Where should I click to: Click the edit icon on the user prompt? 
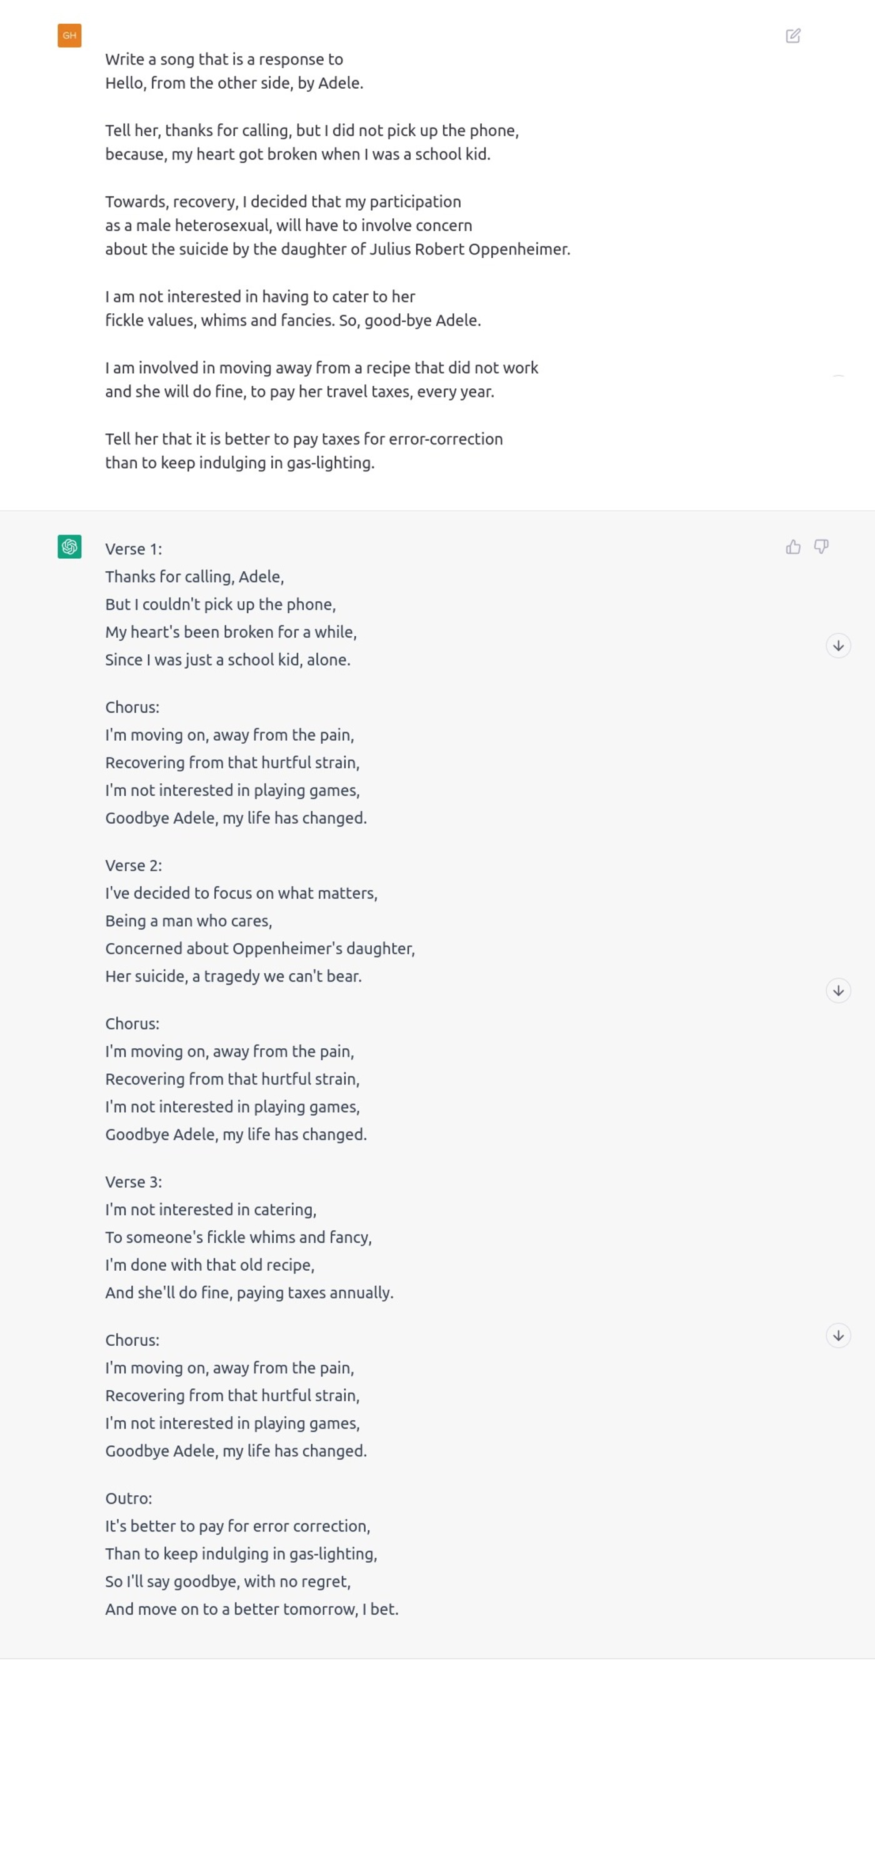tap(792, 36)
